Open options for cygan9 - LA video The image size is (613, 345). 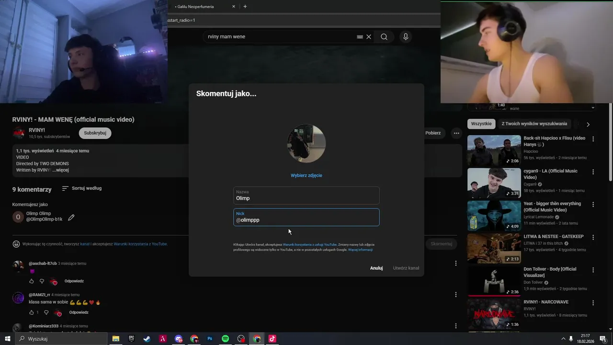[x=593, y=172]
